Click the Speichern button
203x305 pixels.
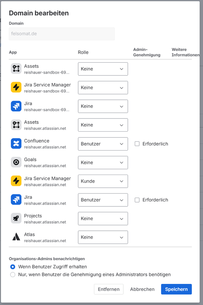(x=176, y=289)
